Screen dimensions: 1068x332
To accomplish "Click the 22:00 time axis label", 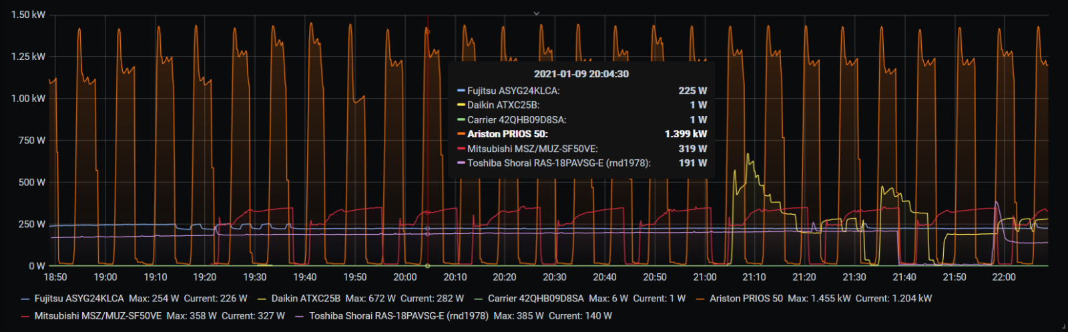I will click(x=1004, y=277).
